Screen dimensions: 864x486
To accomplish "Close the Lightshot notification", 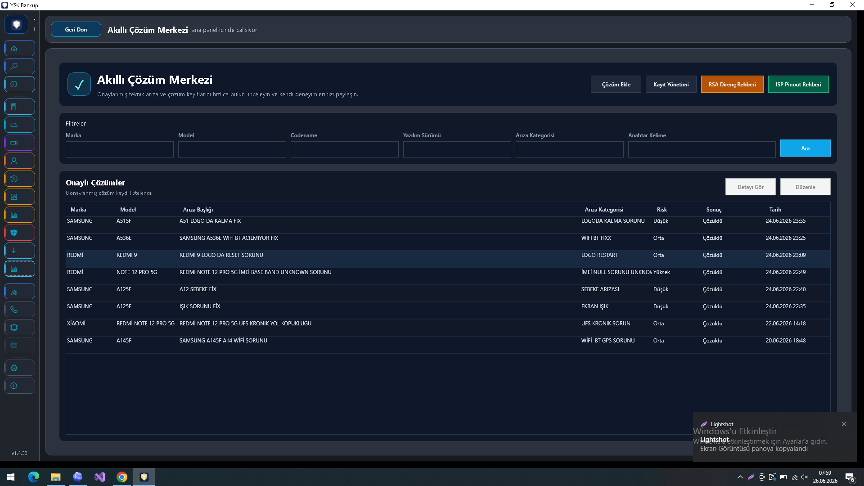I will [844, 424].
